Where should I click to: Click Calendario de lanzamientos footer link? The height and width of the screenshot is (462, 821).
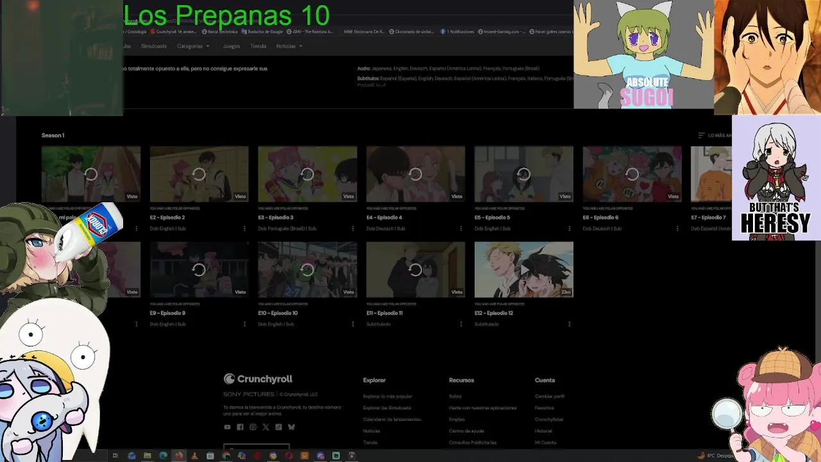[x=392, y=420]
